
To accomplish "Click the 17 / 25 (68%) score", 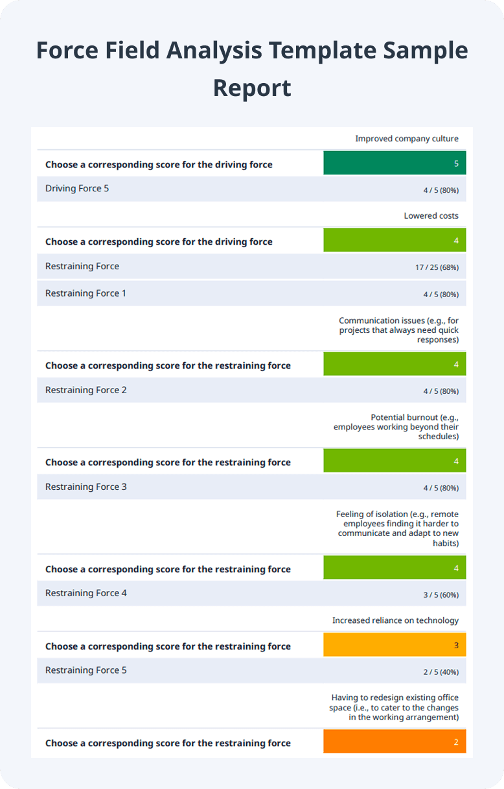I will pyautogui.click(x=437, y=267).
